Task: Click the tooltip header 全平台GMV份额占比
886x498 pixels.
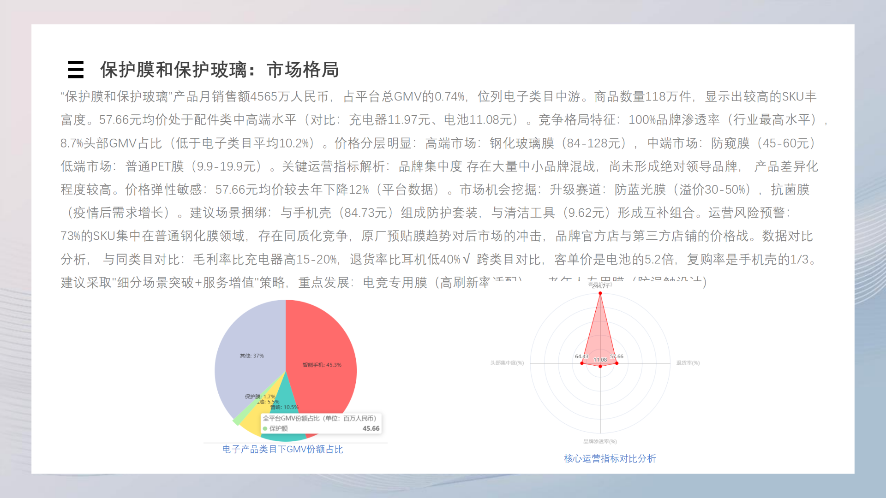Action: (292, 418)
